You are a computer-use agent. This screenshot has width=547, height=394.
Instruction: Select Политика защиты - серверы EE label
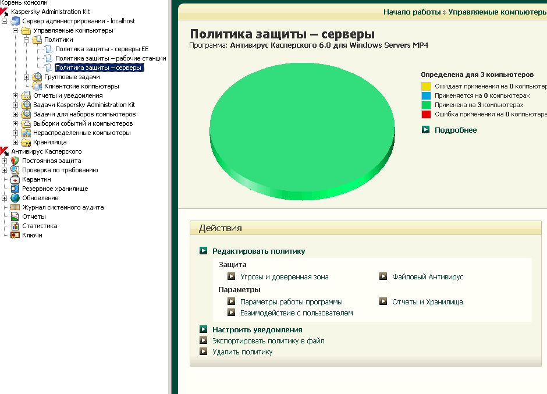[102, 49]
